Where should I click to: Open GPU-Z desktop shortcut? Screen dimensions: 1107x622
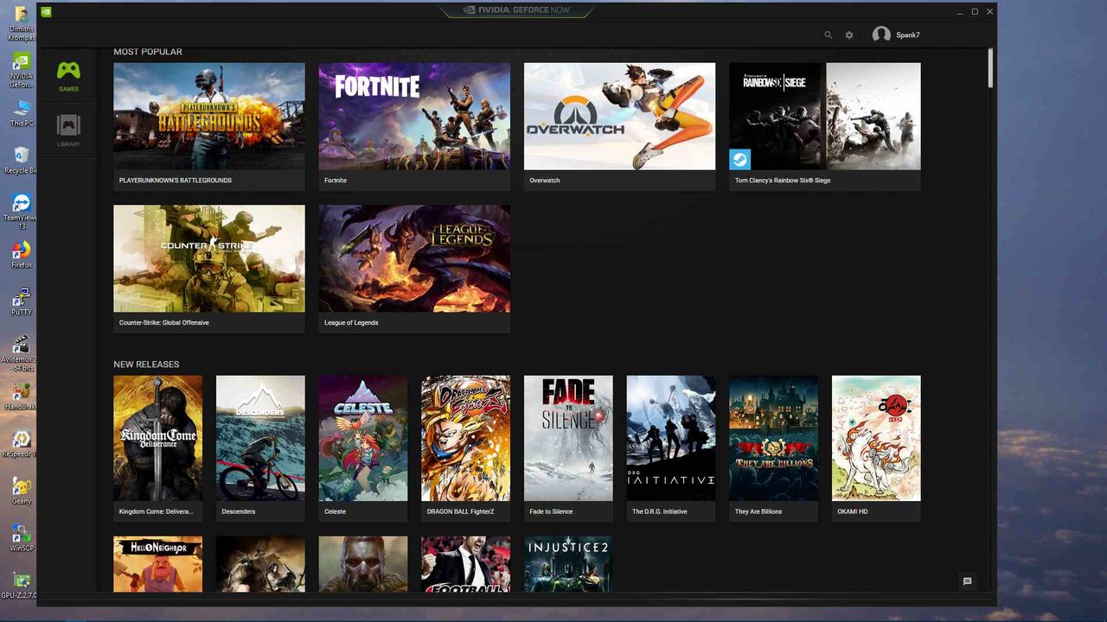coord(18,585)
